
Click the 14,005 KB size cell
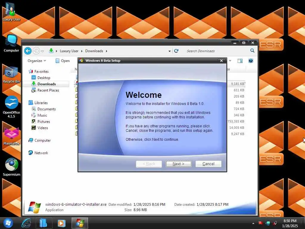coord(237,128)
